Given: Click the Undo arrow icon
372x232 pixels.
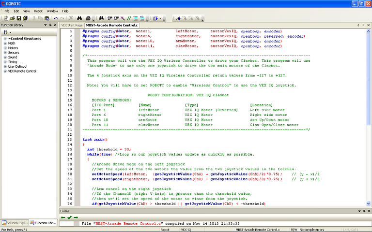Looking at the screenshot, I should click(56, 18).
